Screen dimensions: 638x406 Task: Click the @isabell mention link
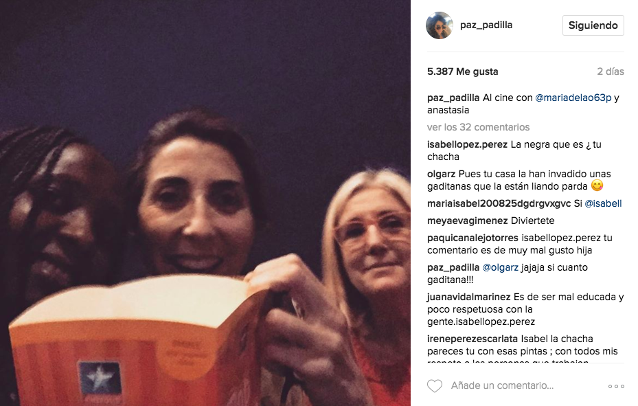603,203
